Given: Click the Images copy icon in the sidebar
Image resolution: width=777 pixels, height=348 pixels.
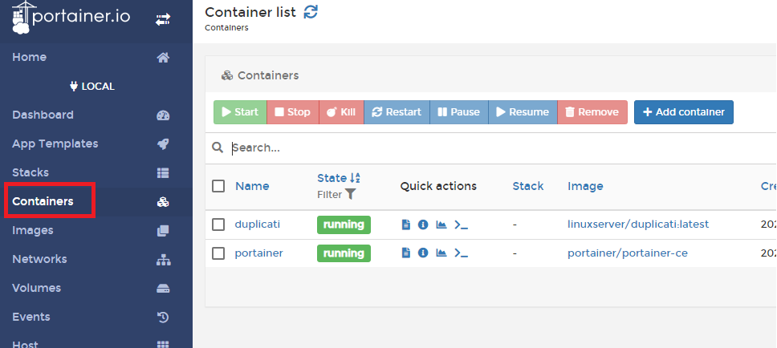Looking at the screenshot, I should click(x=163, y=231).
